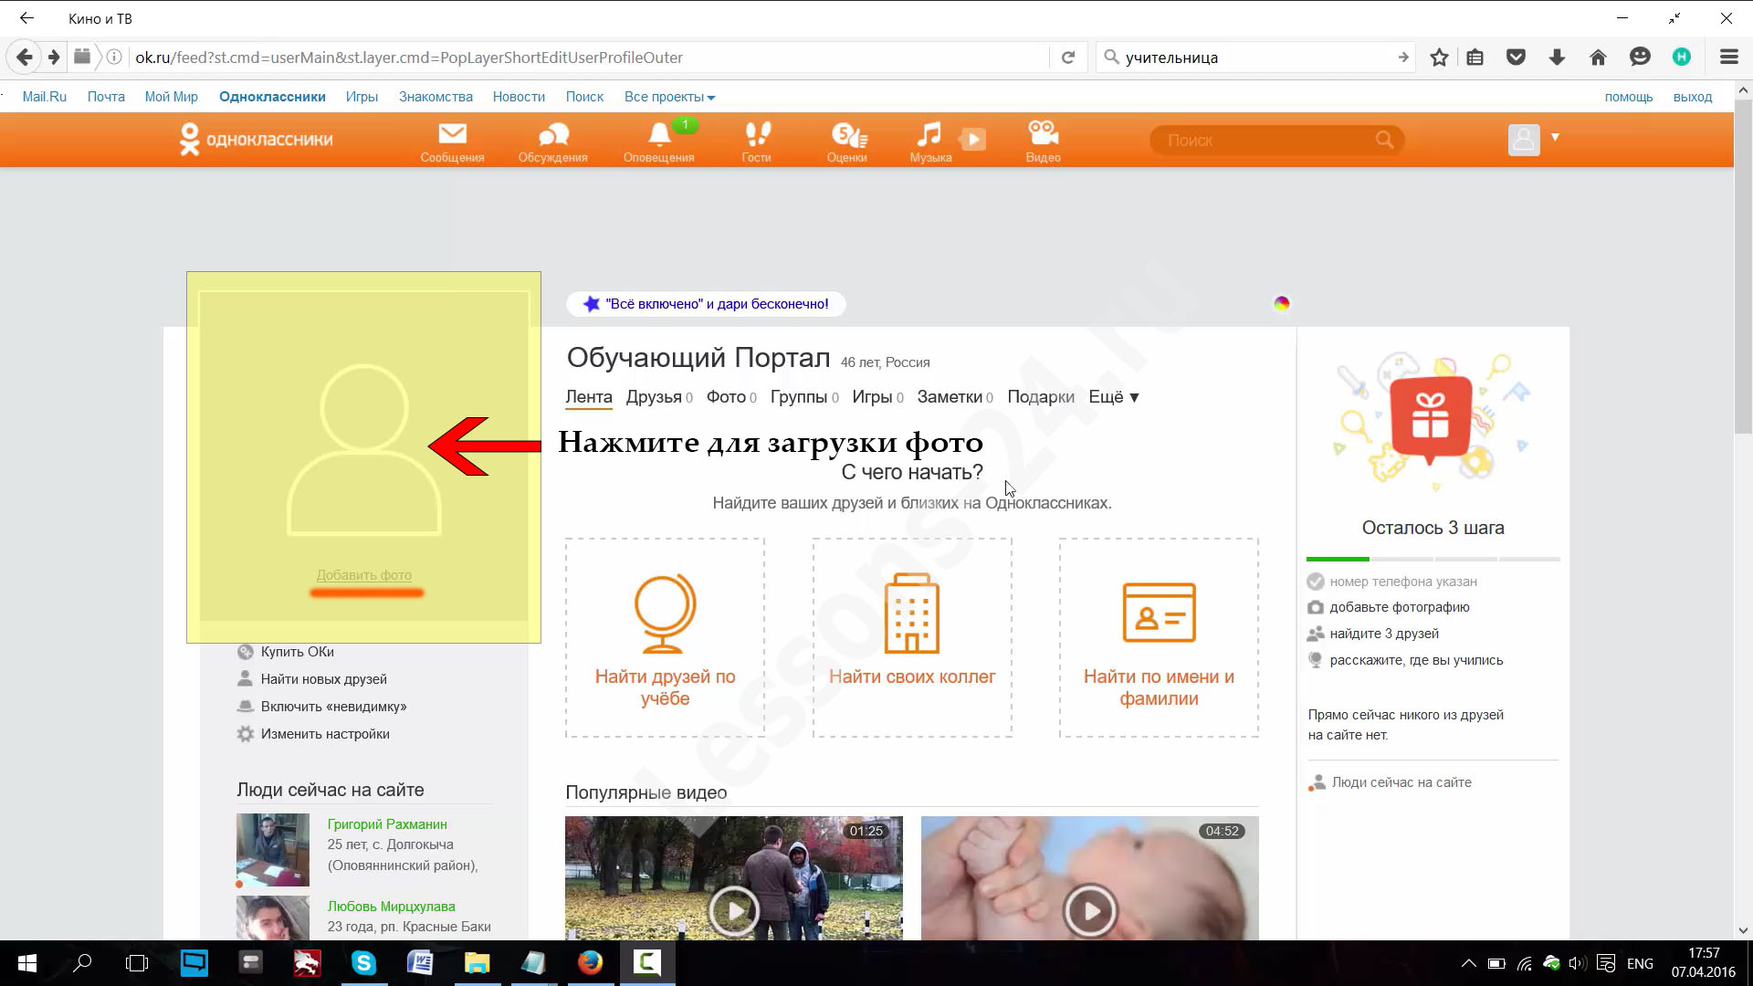Click the Добавить фото link
1753x986 pixels.
pos(363,575)
